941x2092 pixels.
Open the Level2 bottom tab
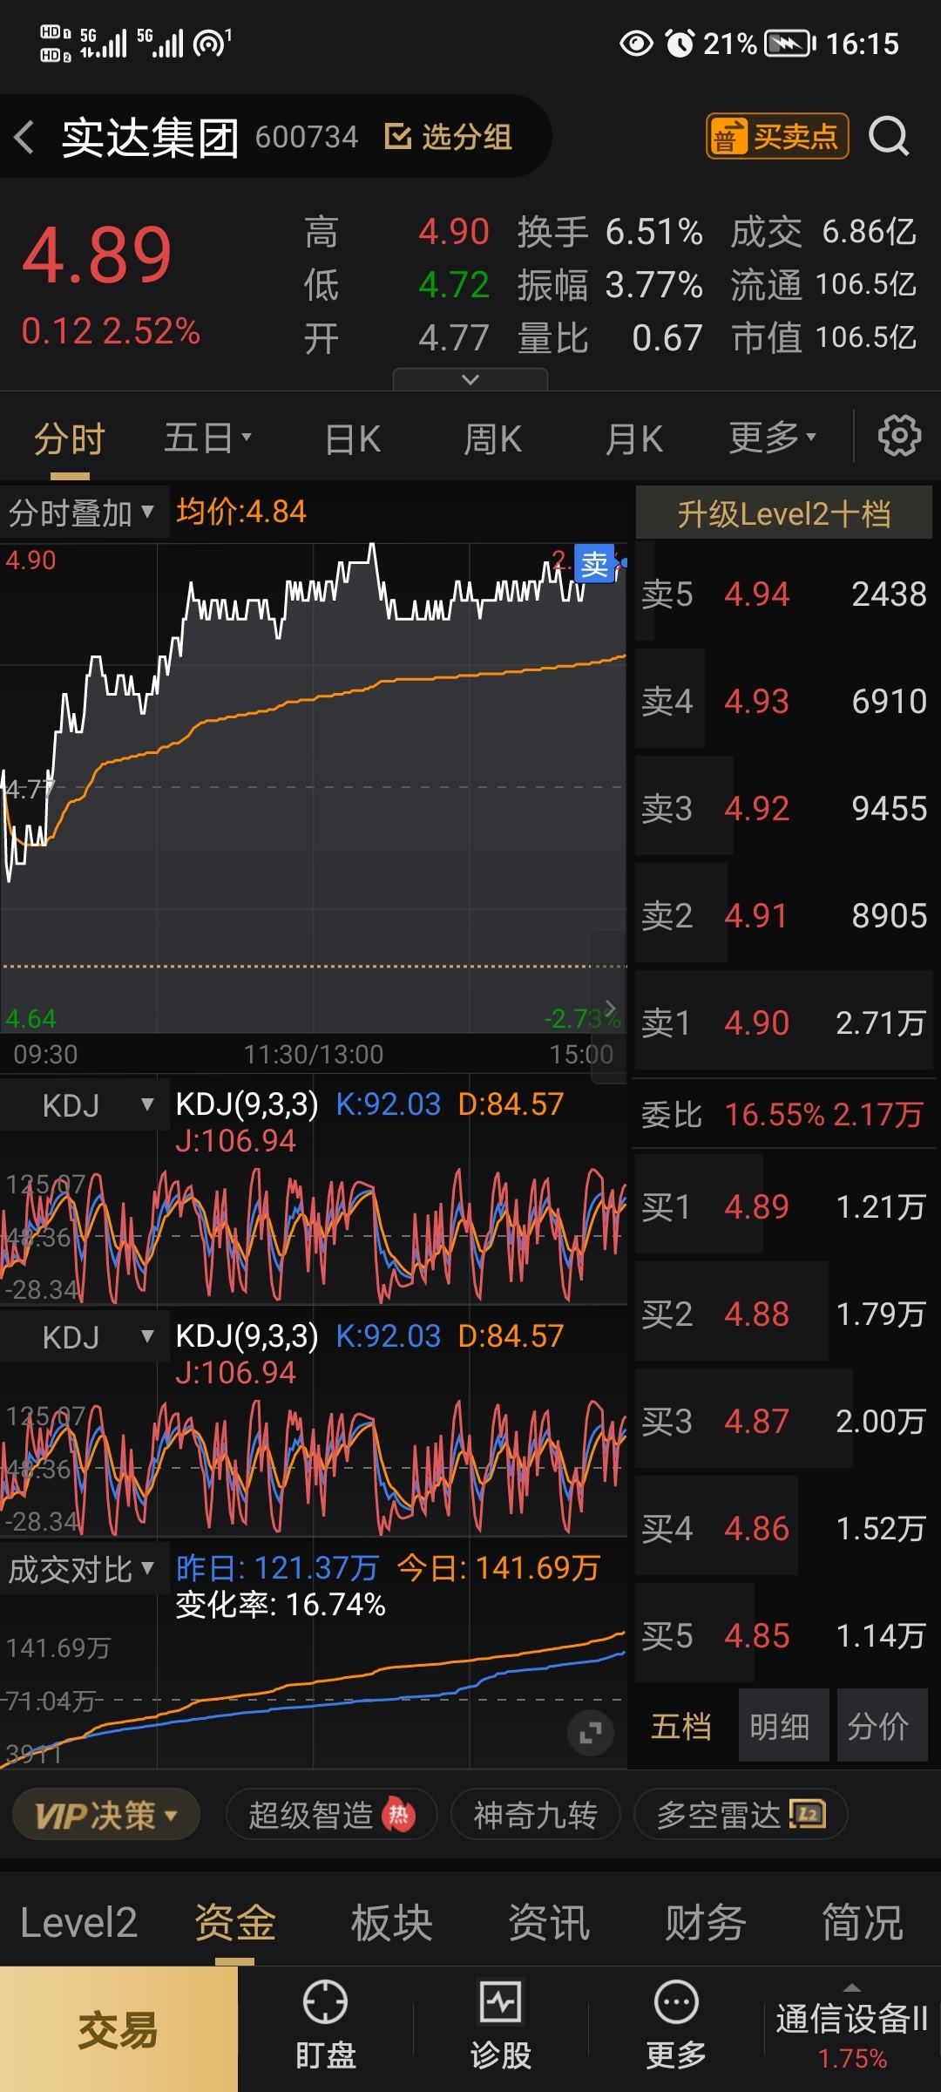coord(78,1923)
